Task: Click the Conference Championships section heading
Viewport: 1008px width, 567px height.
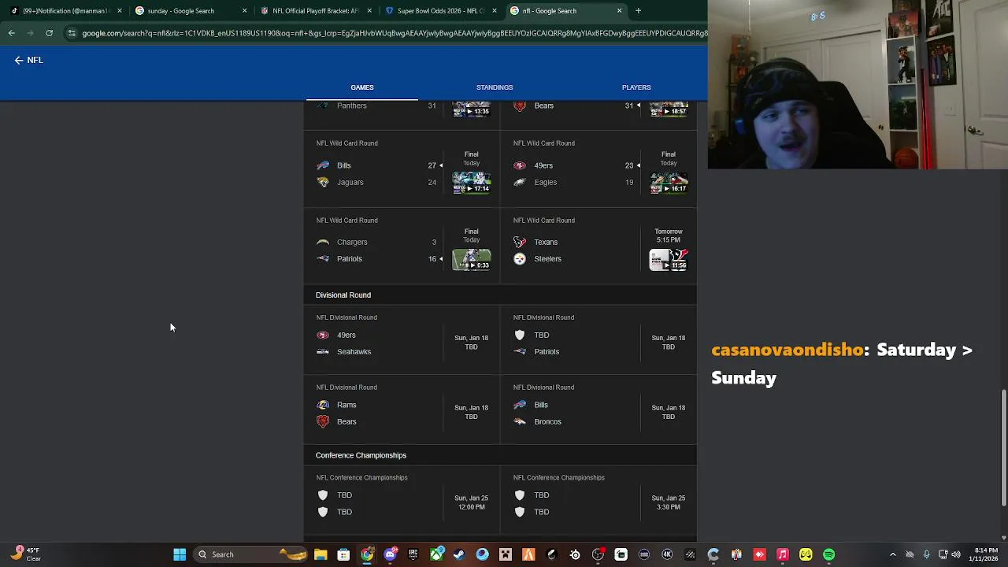Action: (361, 455)
